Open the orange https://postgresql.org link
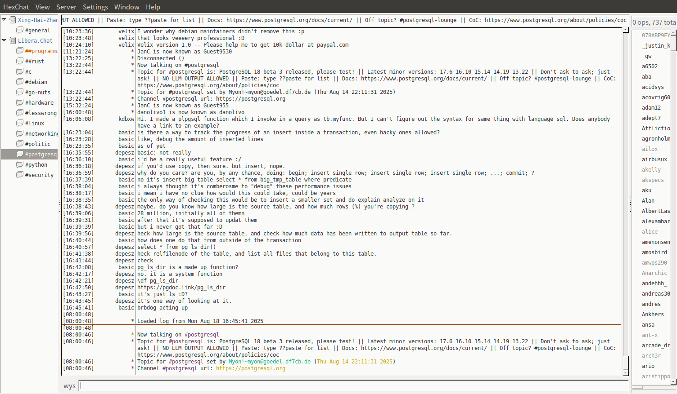This screenshot has width=677, height=394. 251,368
